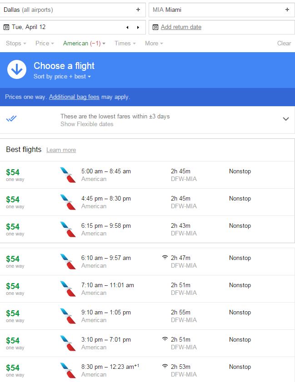Go to previous departure date arrow
295x382 pixels.
128,27
